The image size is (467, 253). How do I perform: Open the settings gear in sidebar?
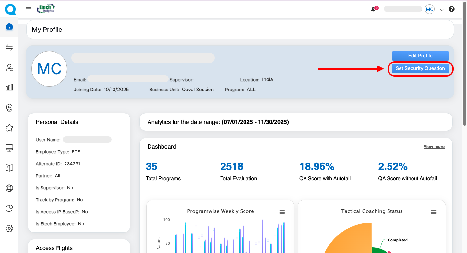[9, 228]
